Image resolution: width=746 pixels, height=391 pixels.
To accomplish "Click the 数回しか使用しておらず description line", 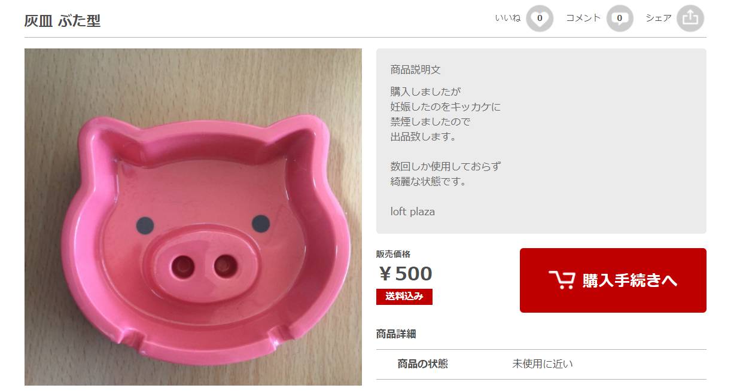I will (446, 167).
